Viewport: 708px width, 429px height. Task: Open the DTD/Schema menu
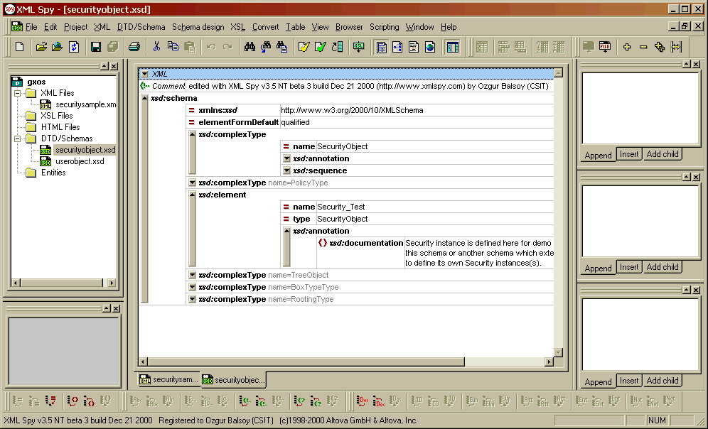click(x=141, y=27)
